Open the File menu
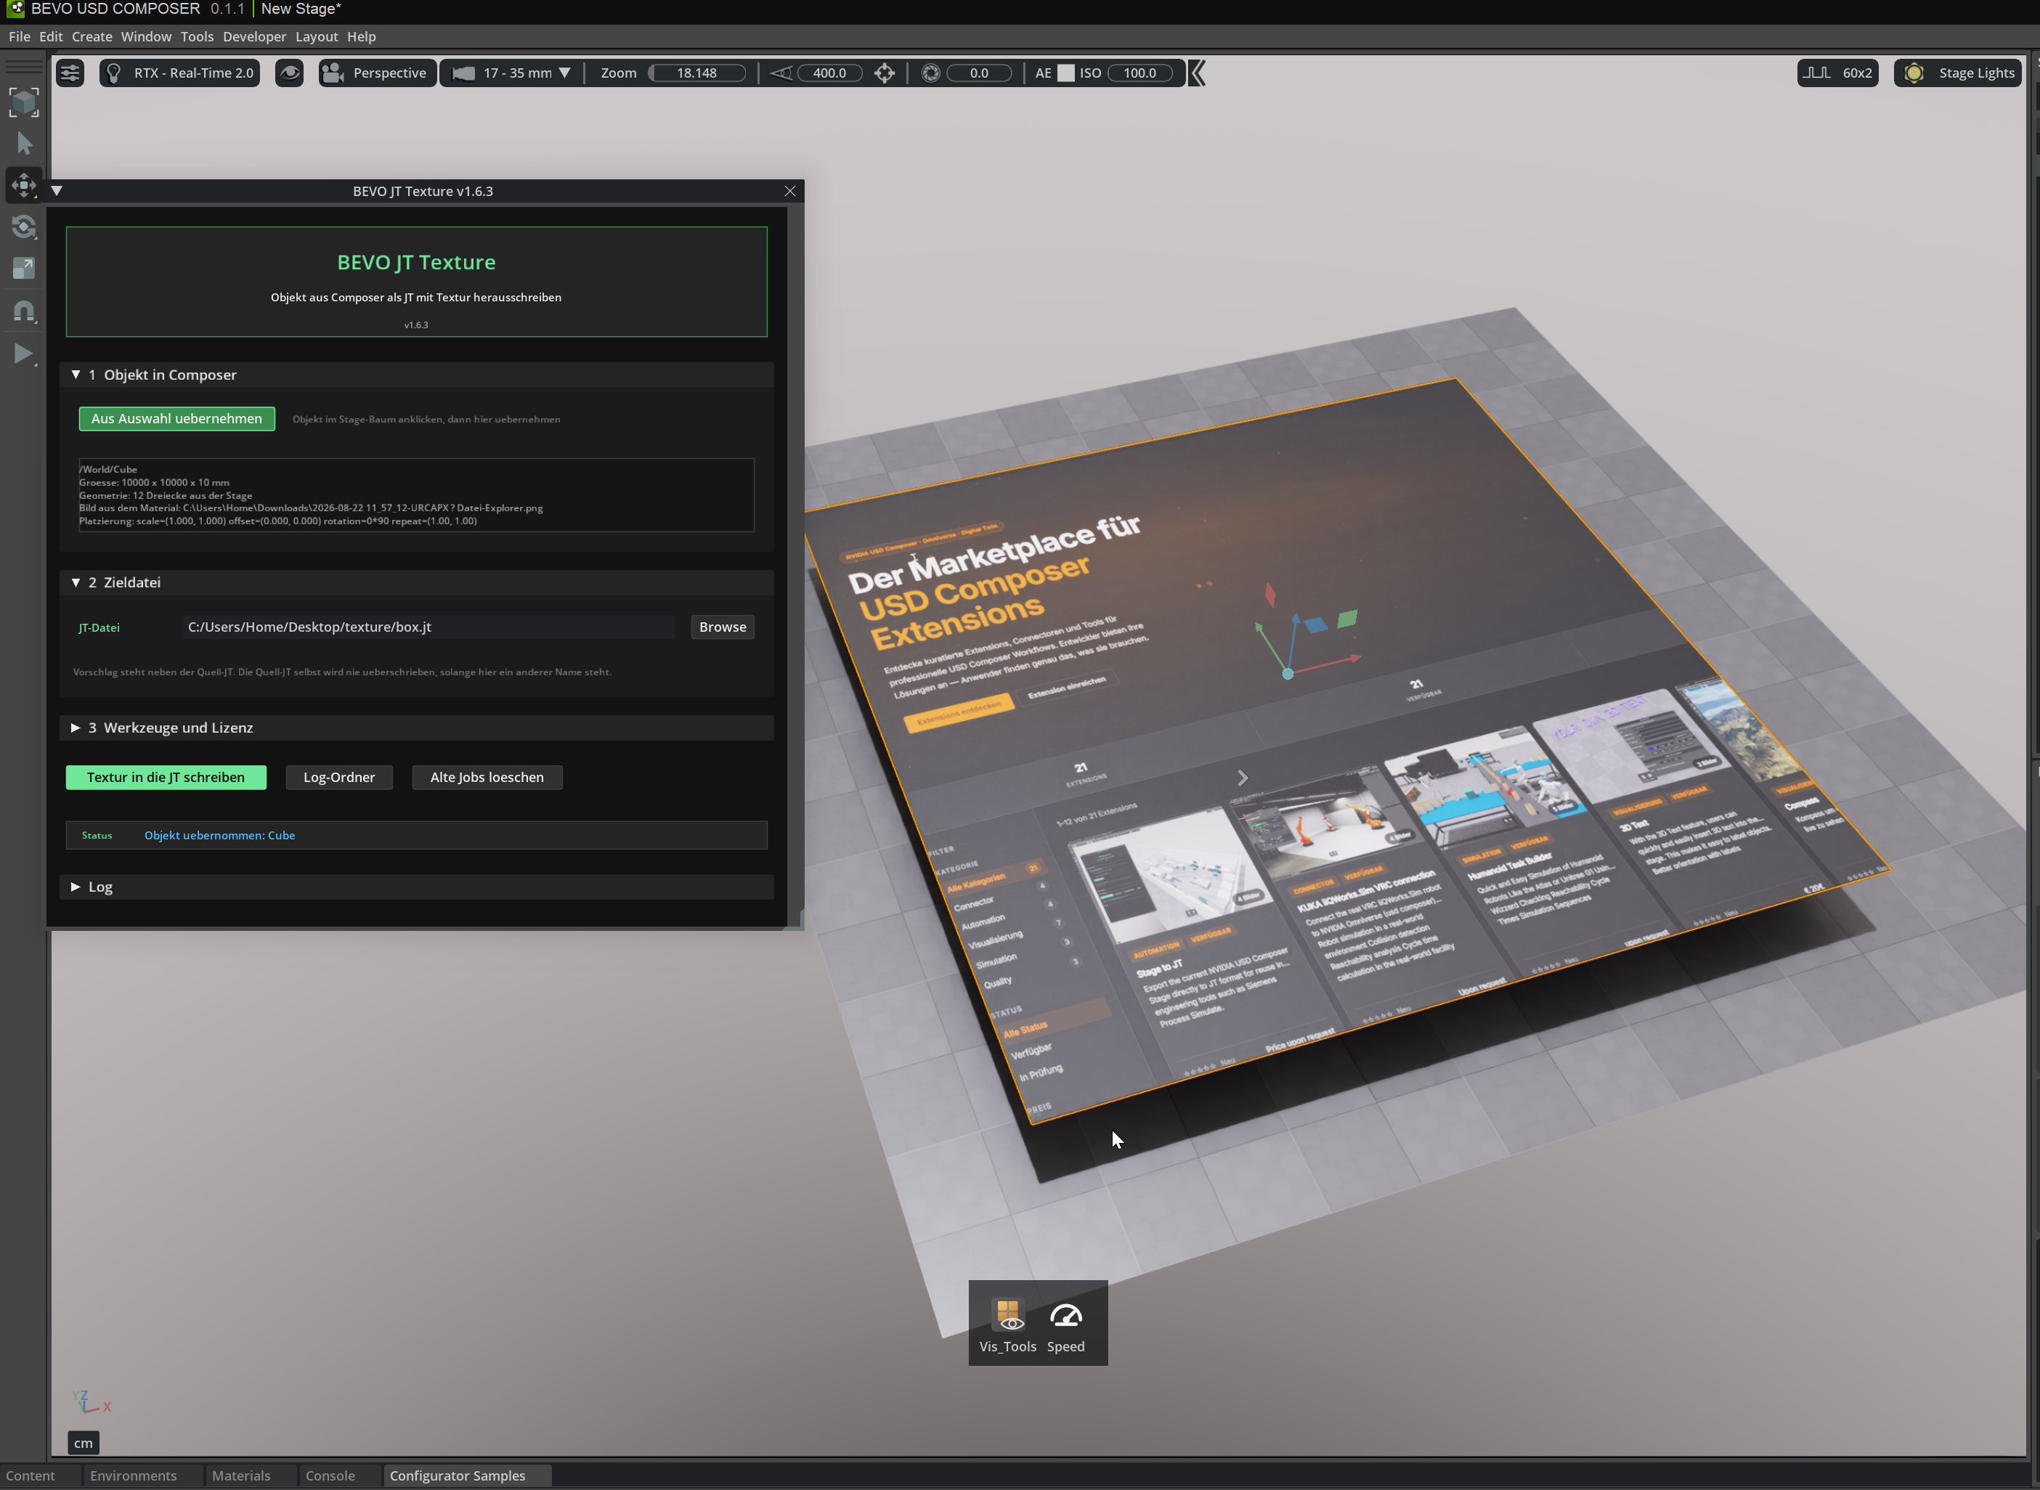 coord(19,36)
